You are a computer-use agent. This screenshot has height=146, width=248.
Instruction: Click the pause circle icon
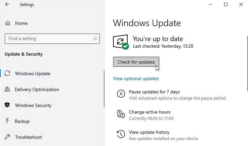point(121,94)
